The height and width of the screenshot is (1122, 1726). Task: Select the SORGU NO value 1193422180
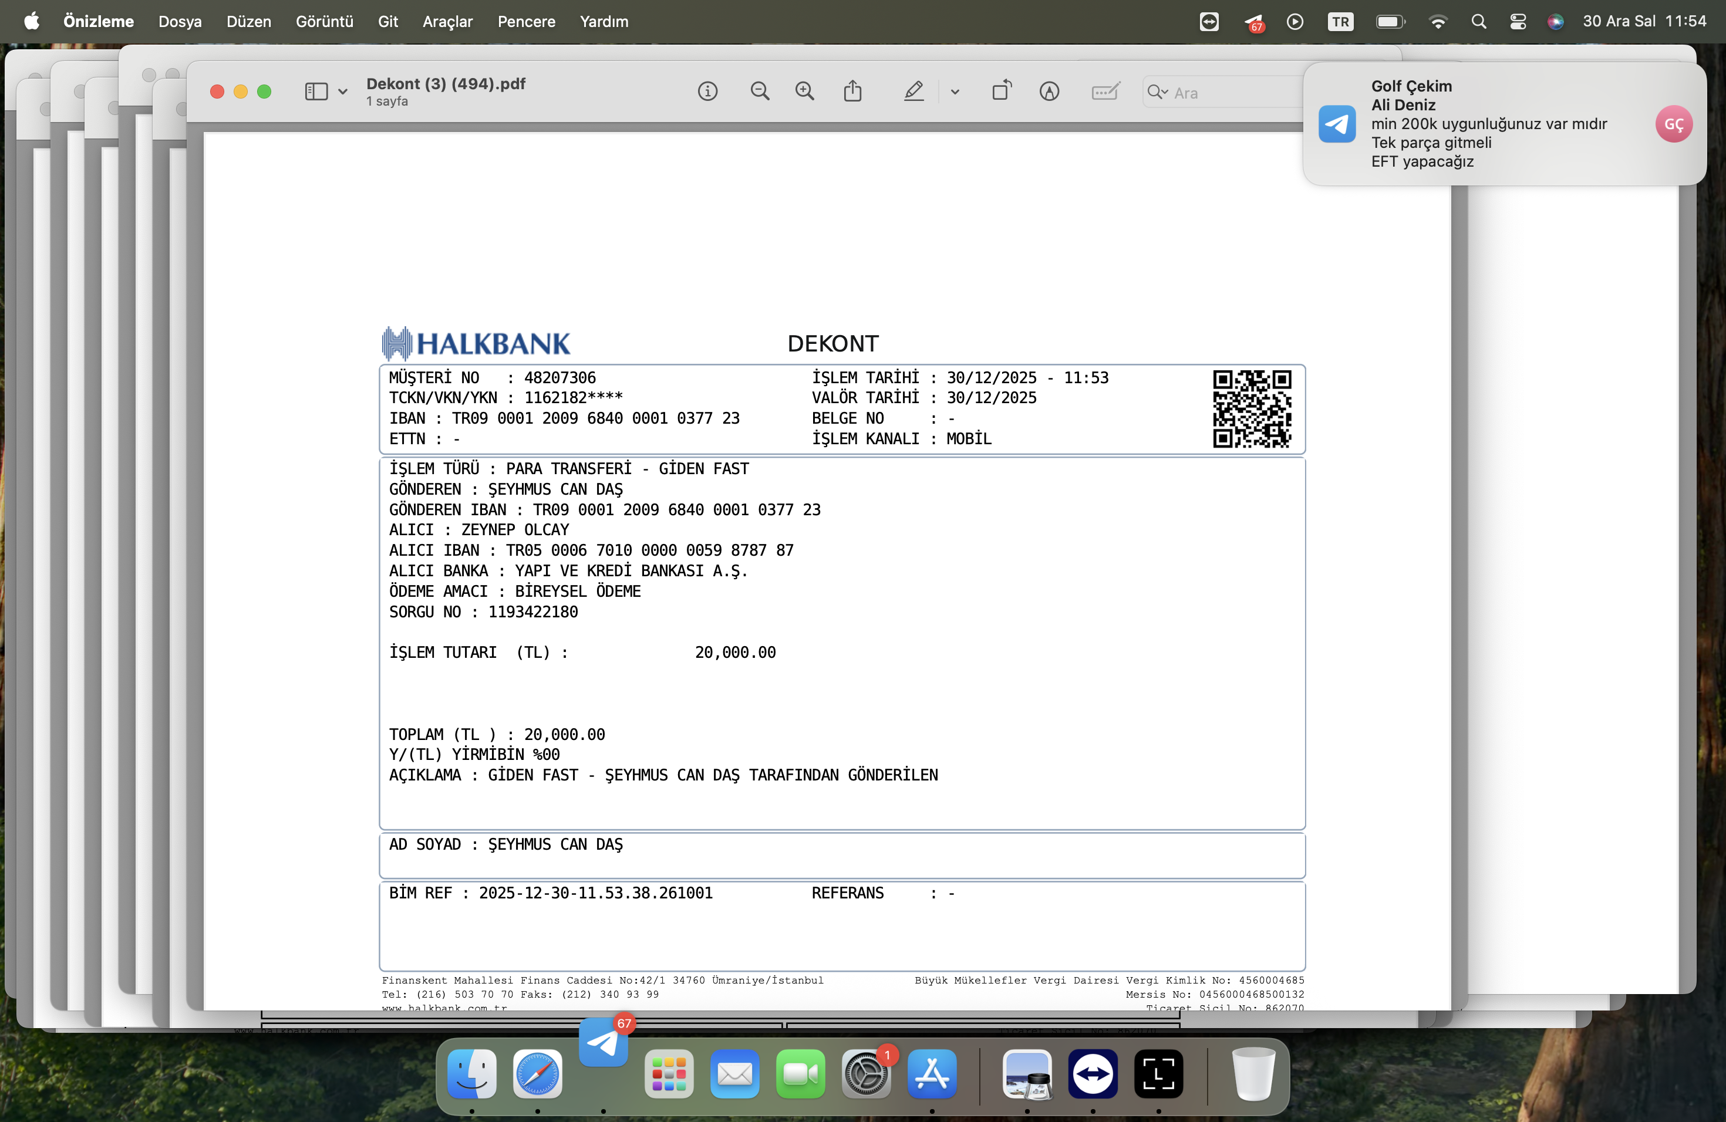point(533,611)
